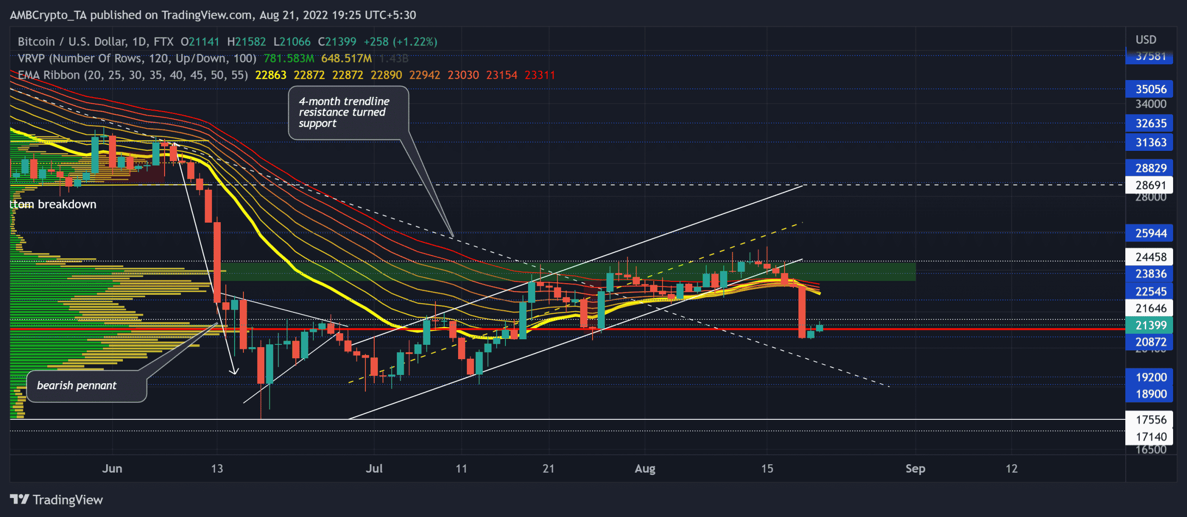Image resolution: width=1187 pixels, height=517 pixels.
Task: Click the 32635 price level label
Action: tap(1149, 124)
